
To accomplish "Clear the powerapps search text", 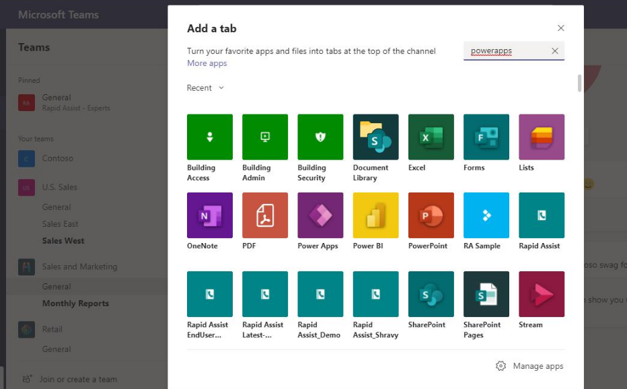I will pyautogui.click(x=554, y=51).
